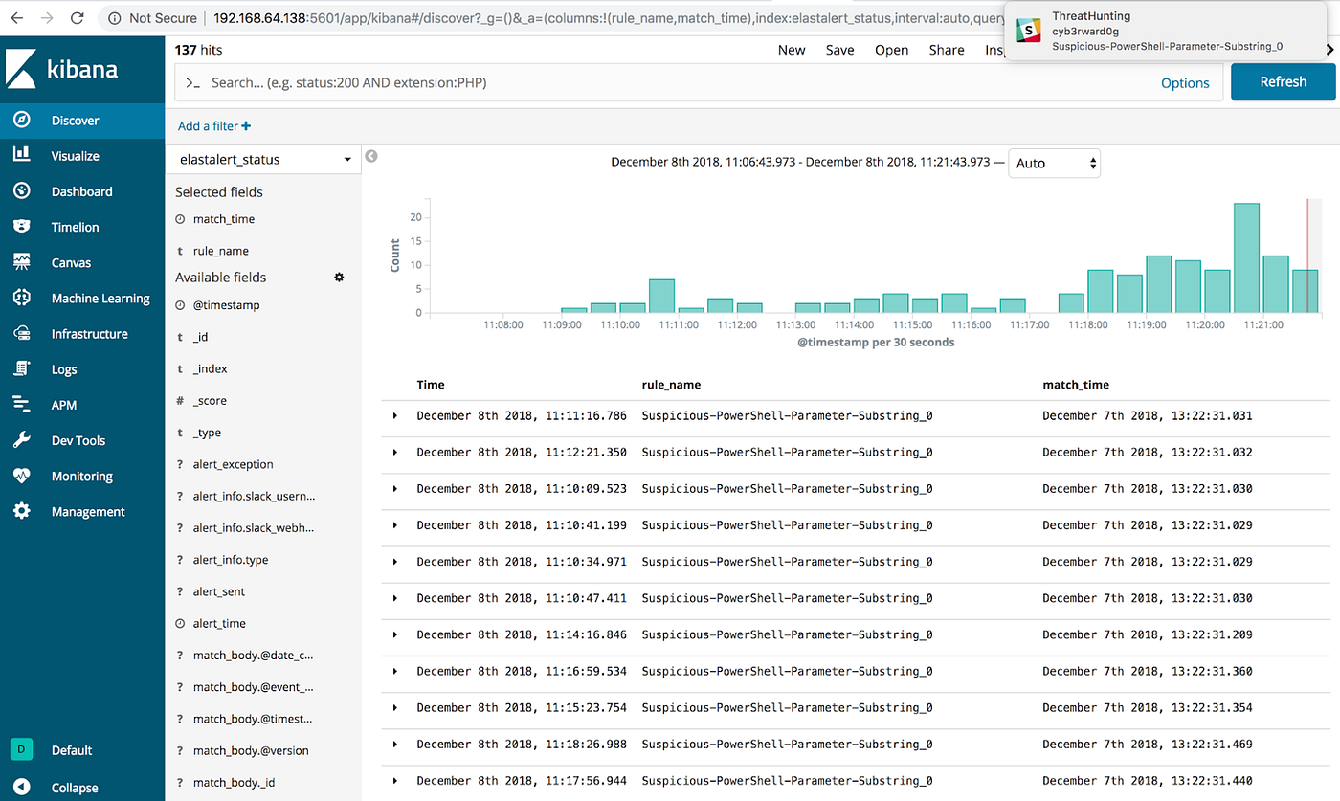Click the tallest histogram bar near 11:20:30
The width and height of the screenshot is (1340, 801).
point(1246,258)
